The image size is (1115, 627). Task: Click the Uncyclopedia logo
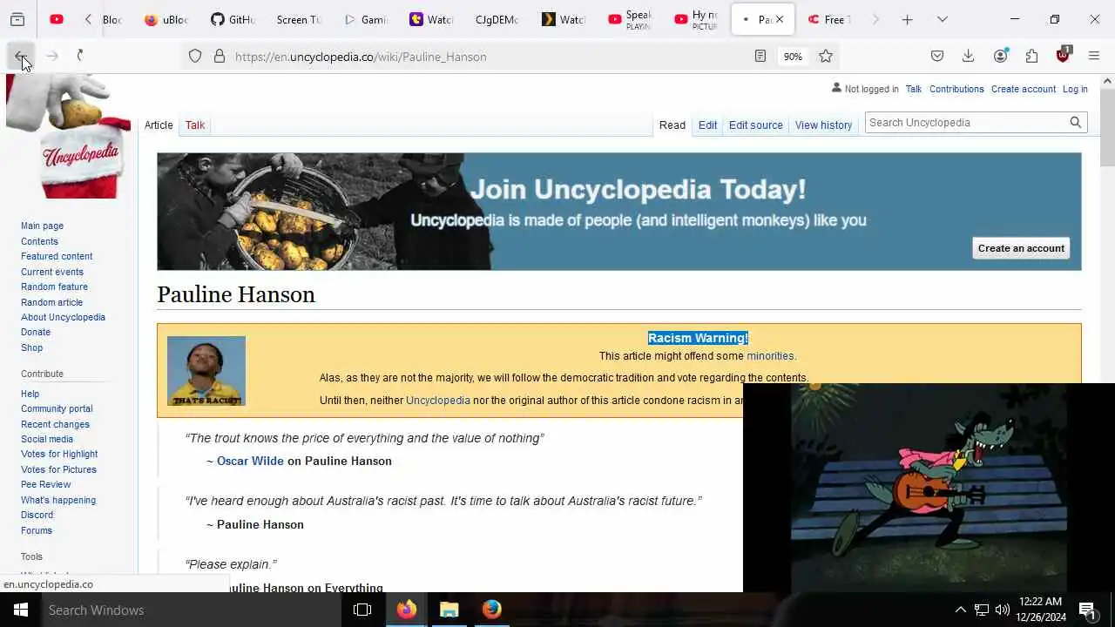[69, 137]
